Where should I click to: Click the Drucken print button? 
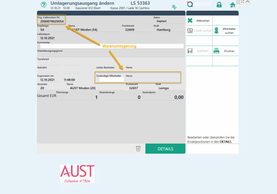click(x=225, y=51)
